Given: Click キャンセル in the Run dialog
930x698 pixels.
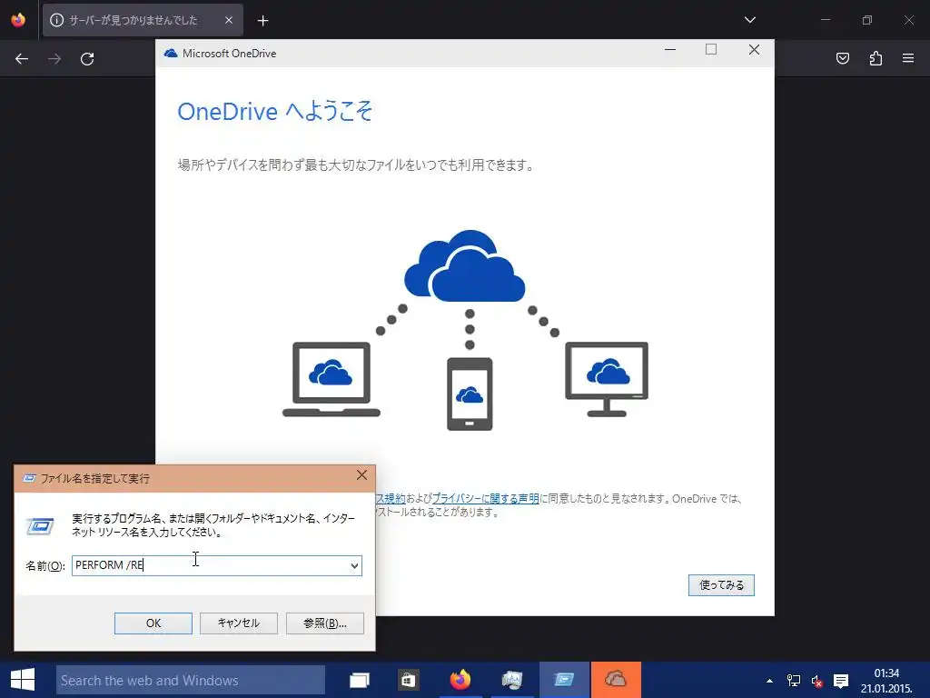Looking at the screenshot, I should tap(239, 623).
